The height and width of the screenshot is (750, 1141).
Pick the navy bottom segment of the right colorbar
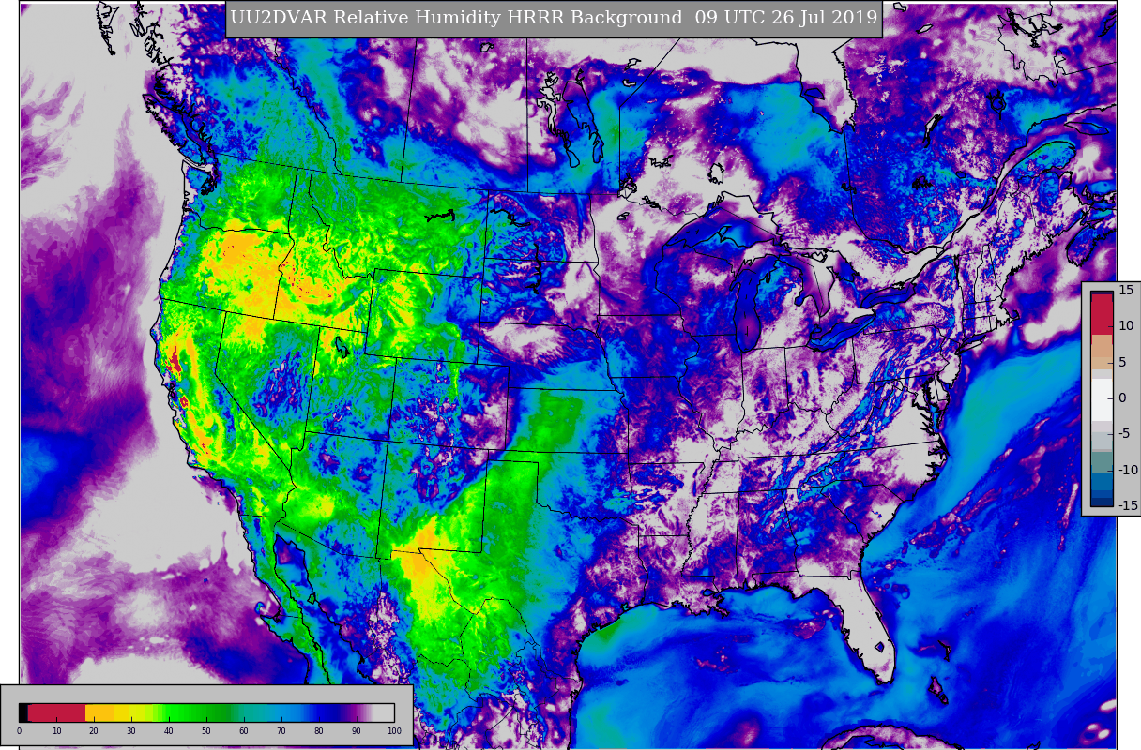pos(1102,502)
